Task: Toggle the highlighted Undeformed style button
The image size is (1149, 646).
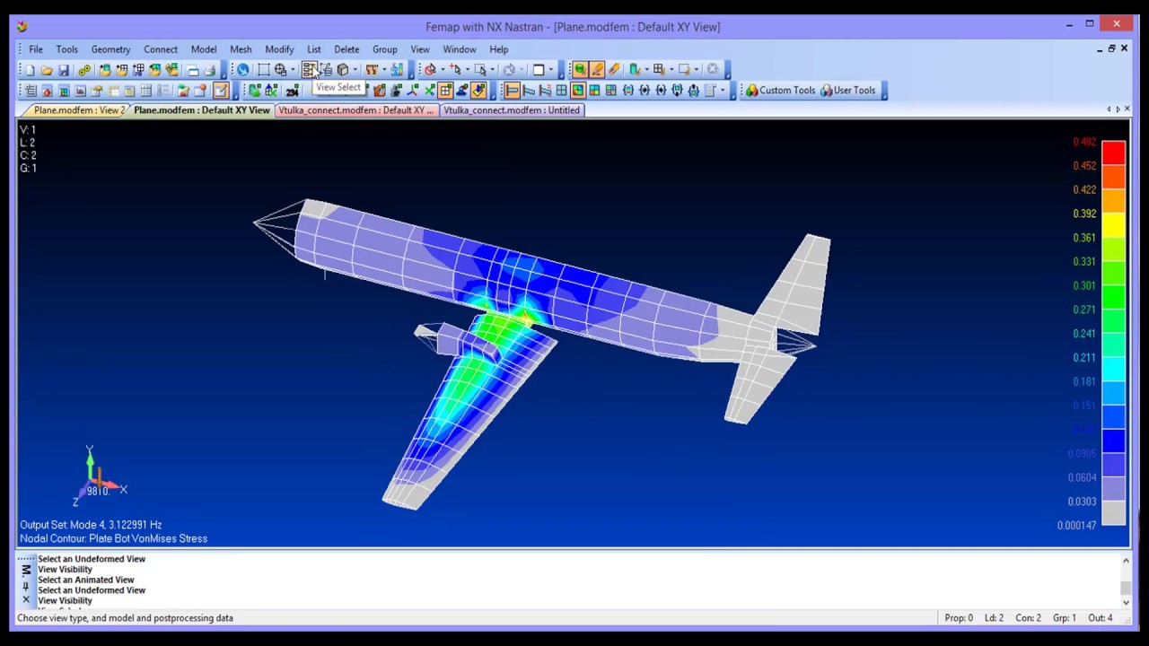Action: [x=511, y=91]
